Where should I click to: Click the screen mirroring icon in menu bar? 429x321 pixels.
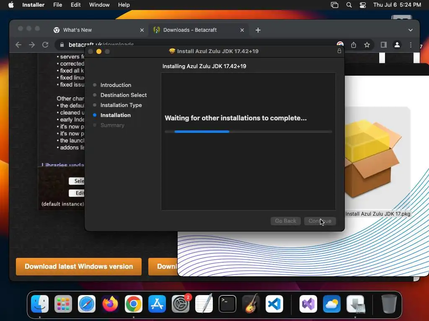point(334,5)
